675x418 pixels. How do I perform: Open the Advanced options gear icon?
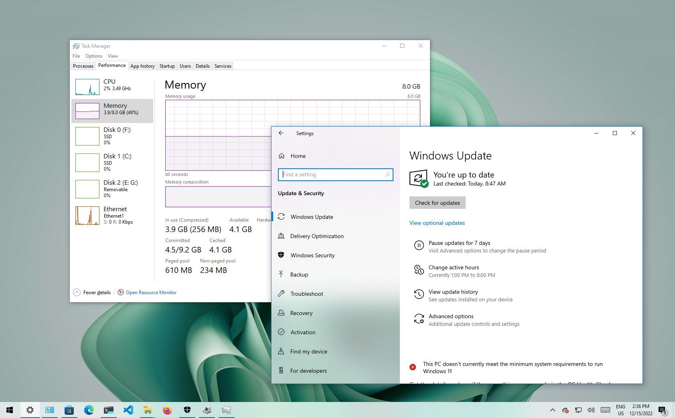(419, 319)
